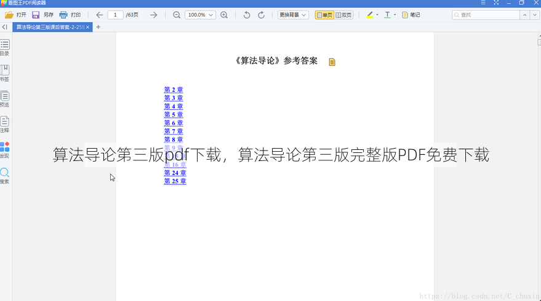Open the 目录 outline panel
The height and width of the screenshot is (301, 541).
click(5, 47)
